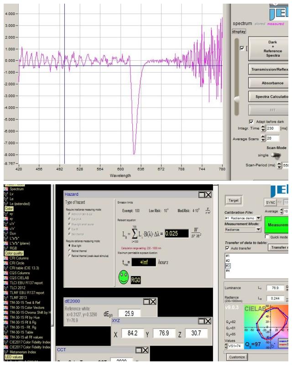Open the Calibration File dropdown
This screenshot has width=292, height=365.
coord(259,218)
